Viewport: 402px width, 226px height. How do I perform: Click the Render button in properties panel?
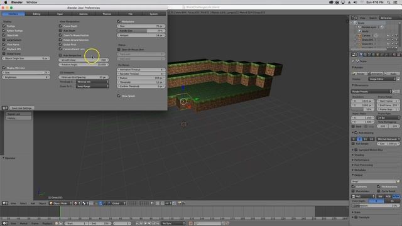click(x=359, y=74)
